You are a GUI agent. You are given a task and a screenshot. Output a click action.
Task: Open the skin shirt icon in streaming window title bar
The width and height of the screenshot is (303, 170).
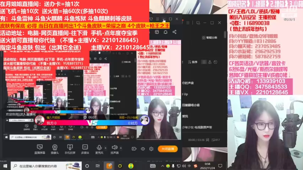pos(151,19)
